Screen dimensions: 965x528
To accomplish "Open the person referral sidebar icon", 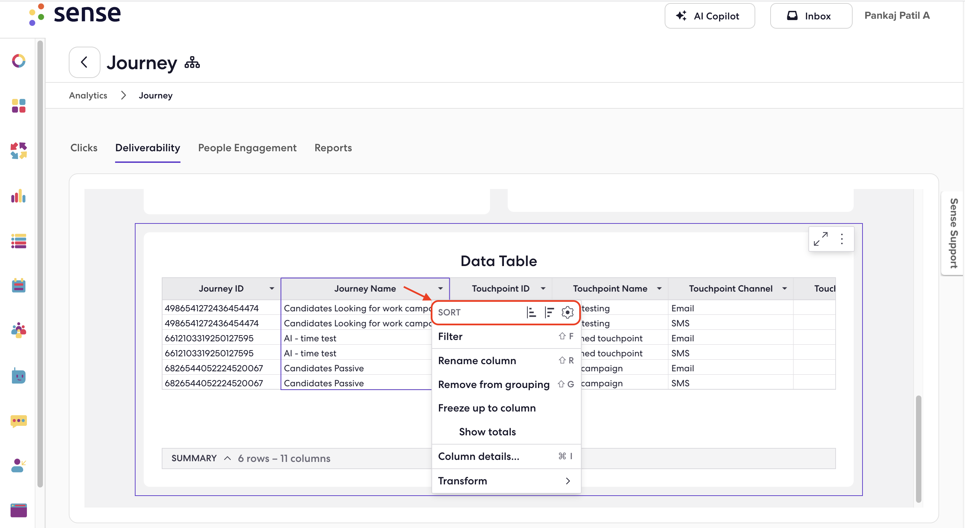I will 18,465.
